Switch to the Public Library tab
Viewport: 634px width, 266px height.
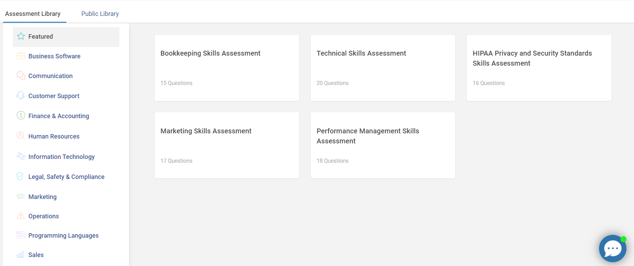coord(100,14)
